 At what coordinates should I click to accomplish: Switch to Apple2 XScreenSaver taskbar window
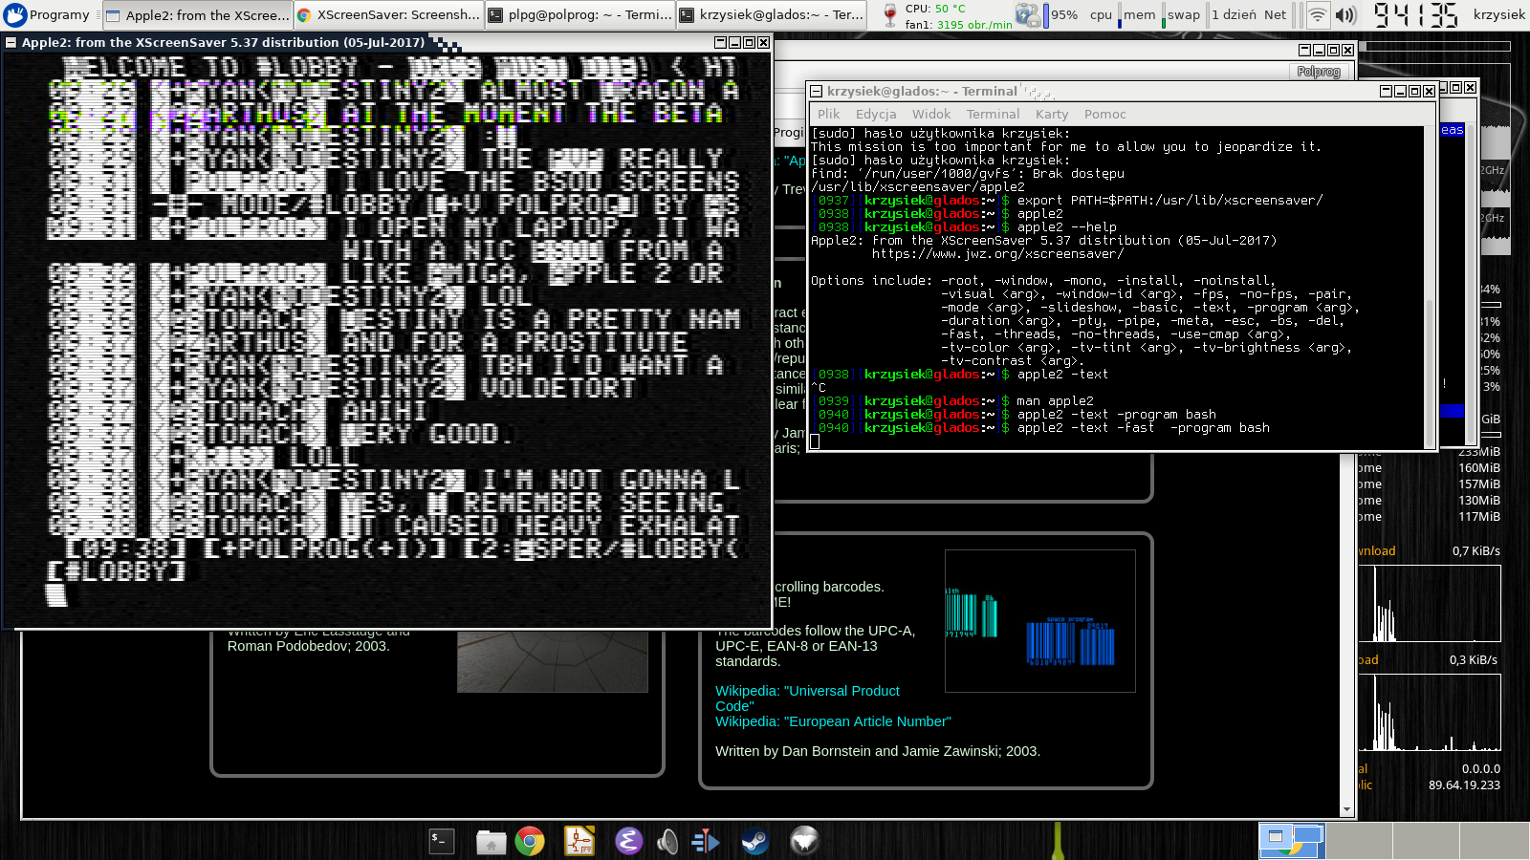196,14
